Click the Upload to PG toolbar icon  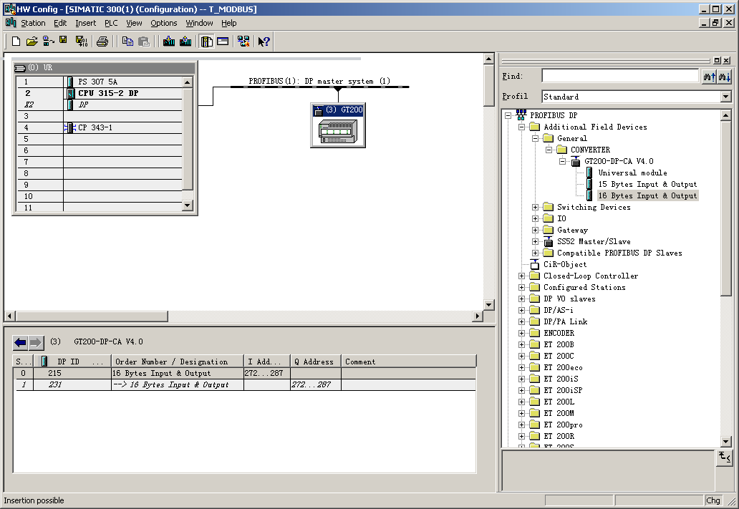click(x=185, y=42)
